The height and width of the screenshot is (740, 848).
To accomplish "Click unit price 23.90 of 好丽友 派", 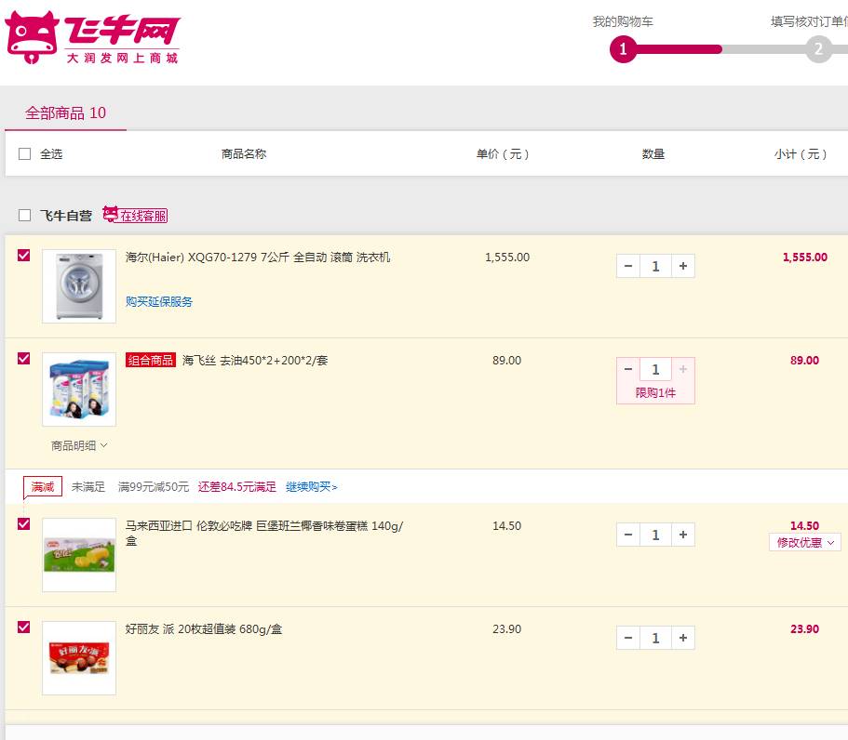I will point(506,629).
